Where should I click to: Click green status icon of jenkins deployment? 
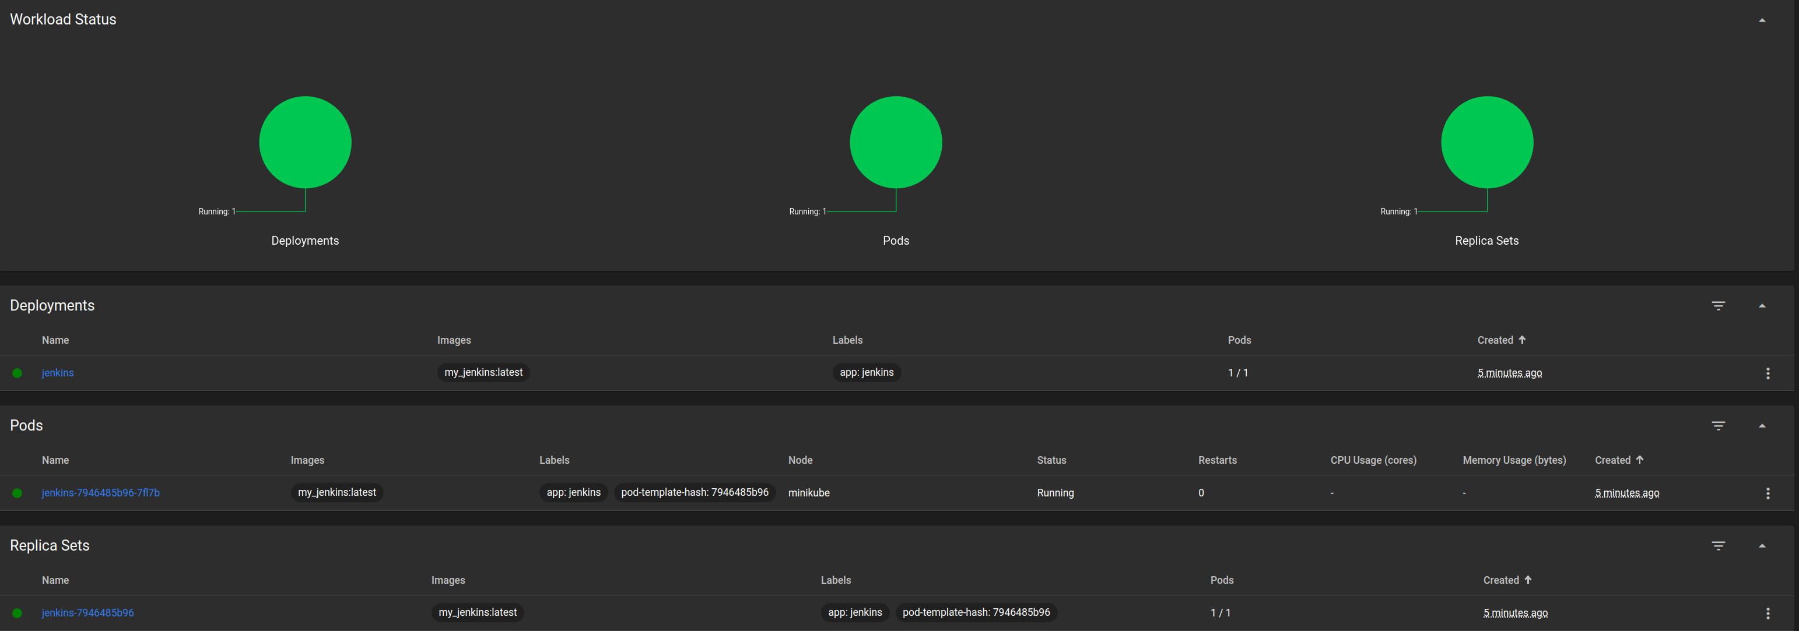click(x=17, y=373)
